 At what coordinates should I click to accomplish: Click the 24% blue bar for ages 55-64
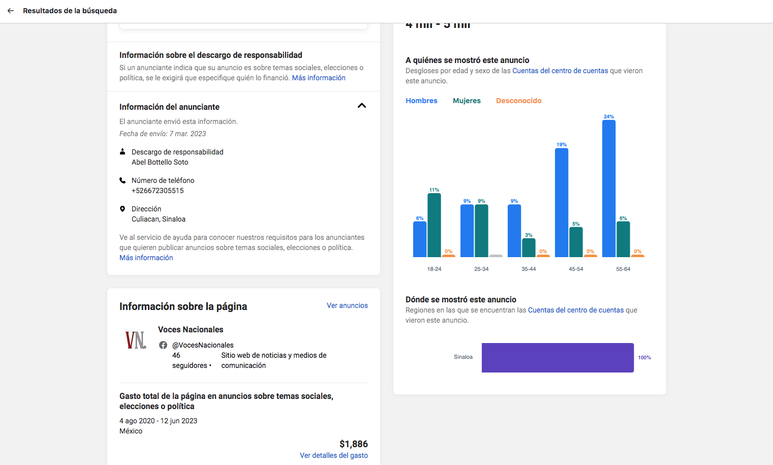609,188
